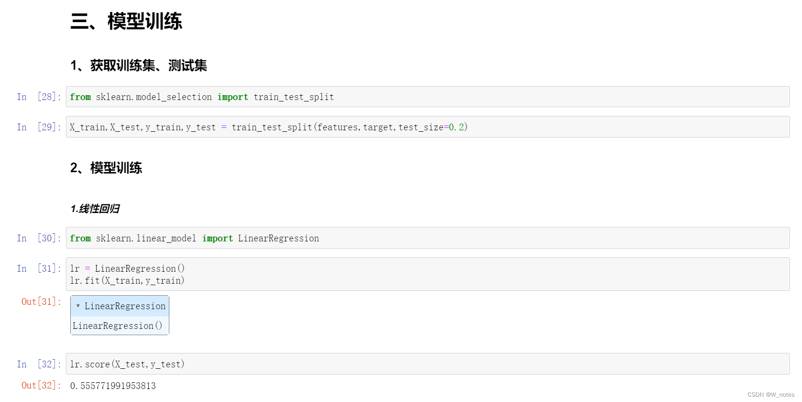Screen dimensions: 802x402
Task: Click the '1.线性回归' subheading
Action: pyautogui.click(x=95, y=209)
